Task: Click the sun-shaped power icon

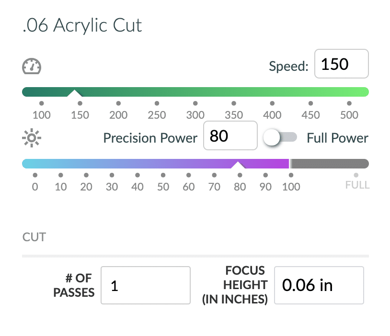Action: point(32,138)
